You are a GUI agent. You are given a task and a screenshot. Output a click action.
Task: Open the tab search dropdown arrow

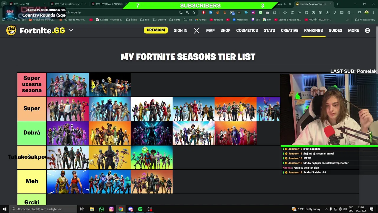[4, 4]
